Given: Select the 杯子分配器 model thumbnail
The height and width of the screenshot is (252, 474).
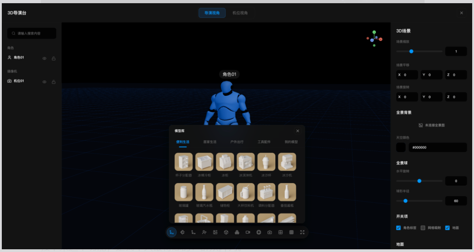Looking at the screenshot, I should point(184,162).
